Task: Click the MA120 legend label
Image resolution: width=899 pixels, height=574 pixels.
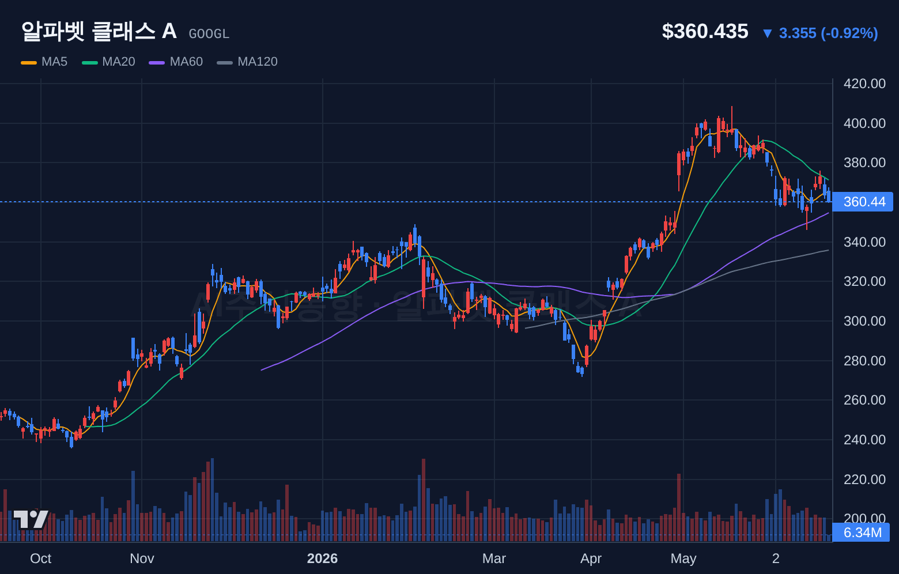Action: pos(258,62)
